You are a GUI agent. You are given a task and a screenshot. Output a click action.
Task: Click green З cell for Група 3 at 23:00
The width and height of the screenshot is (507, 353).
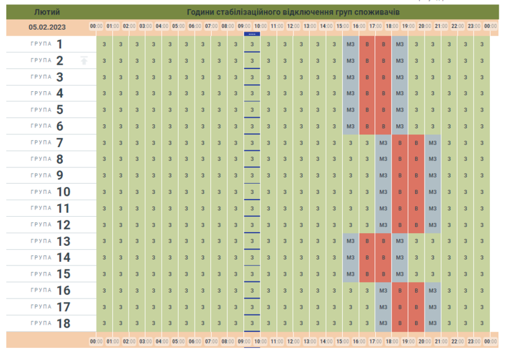[x=482, y=77]
